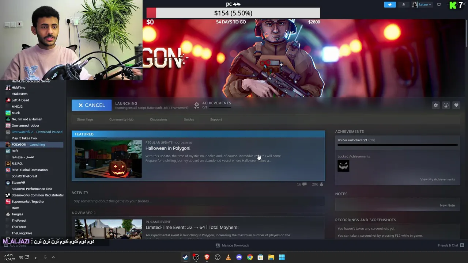Select ItTakesTwo in library list
This screenshot has width=468, height=263.
point(19,94)
